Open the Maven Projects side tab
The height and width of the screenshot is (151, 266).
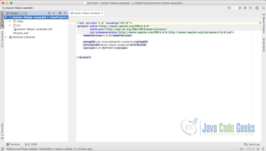click(x=264, y=23)
